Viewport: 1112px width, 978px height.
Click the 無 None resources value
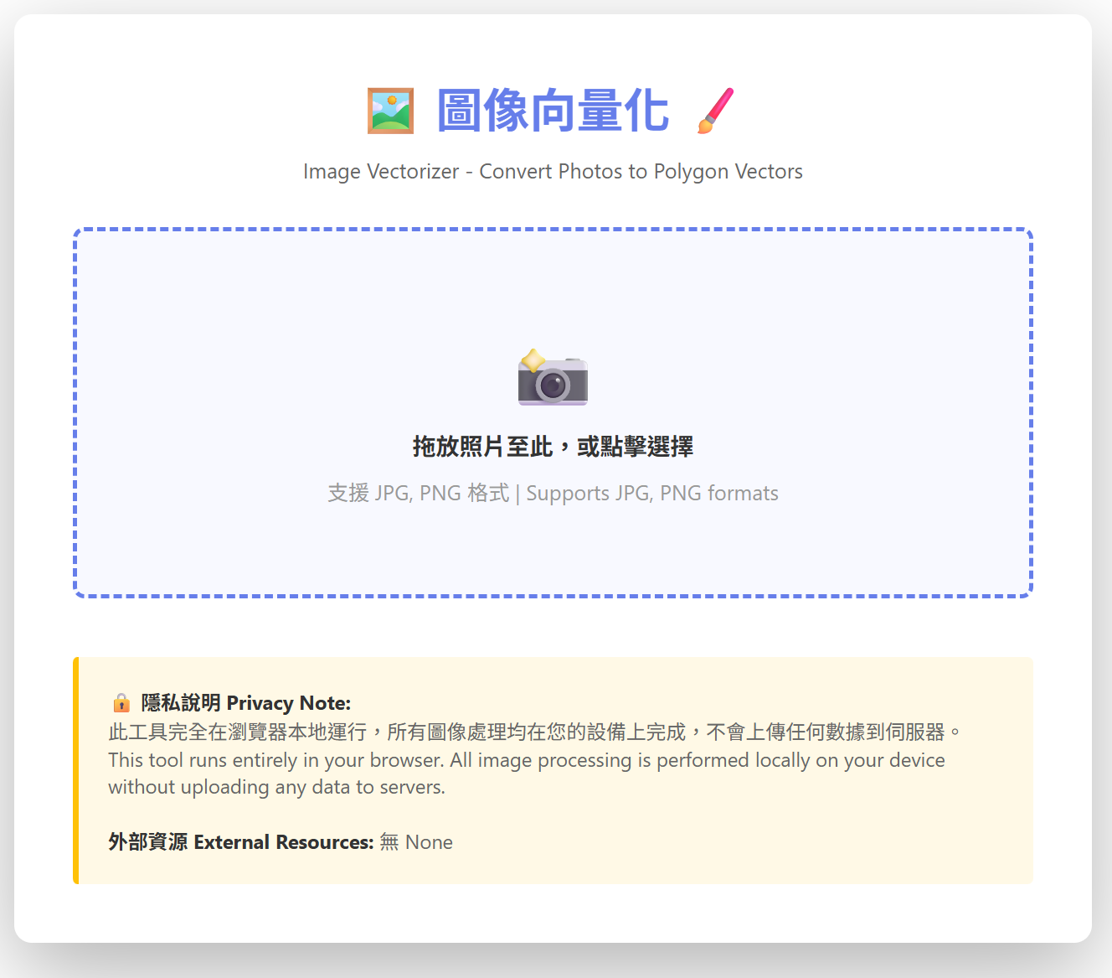416,842
